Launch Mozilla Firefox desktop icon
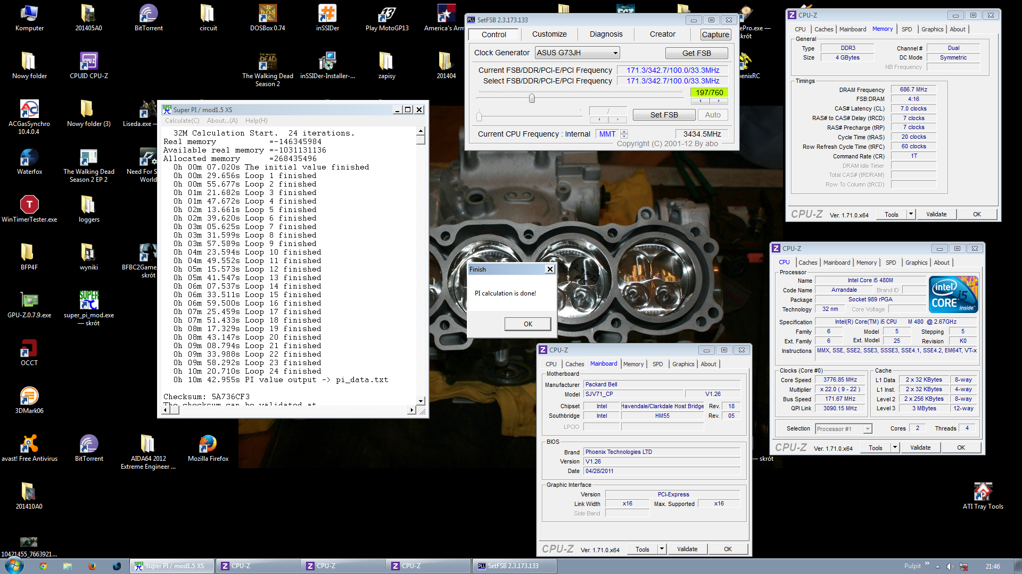This screenshot has height=574, width=1022. click(x=208, y=449)
